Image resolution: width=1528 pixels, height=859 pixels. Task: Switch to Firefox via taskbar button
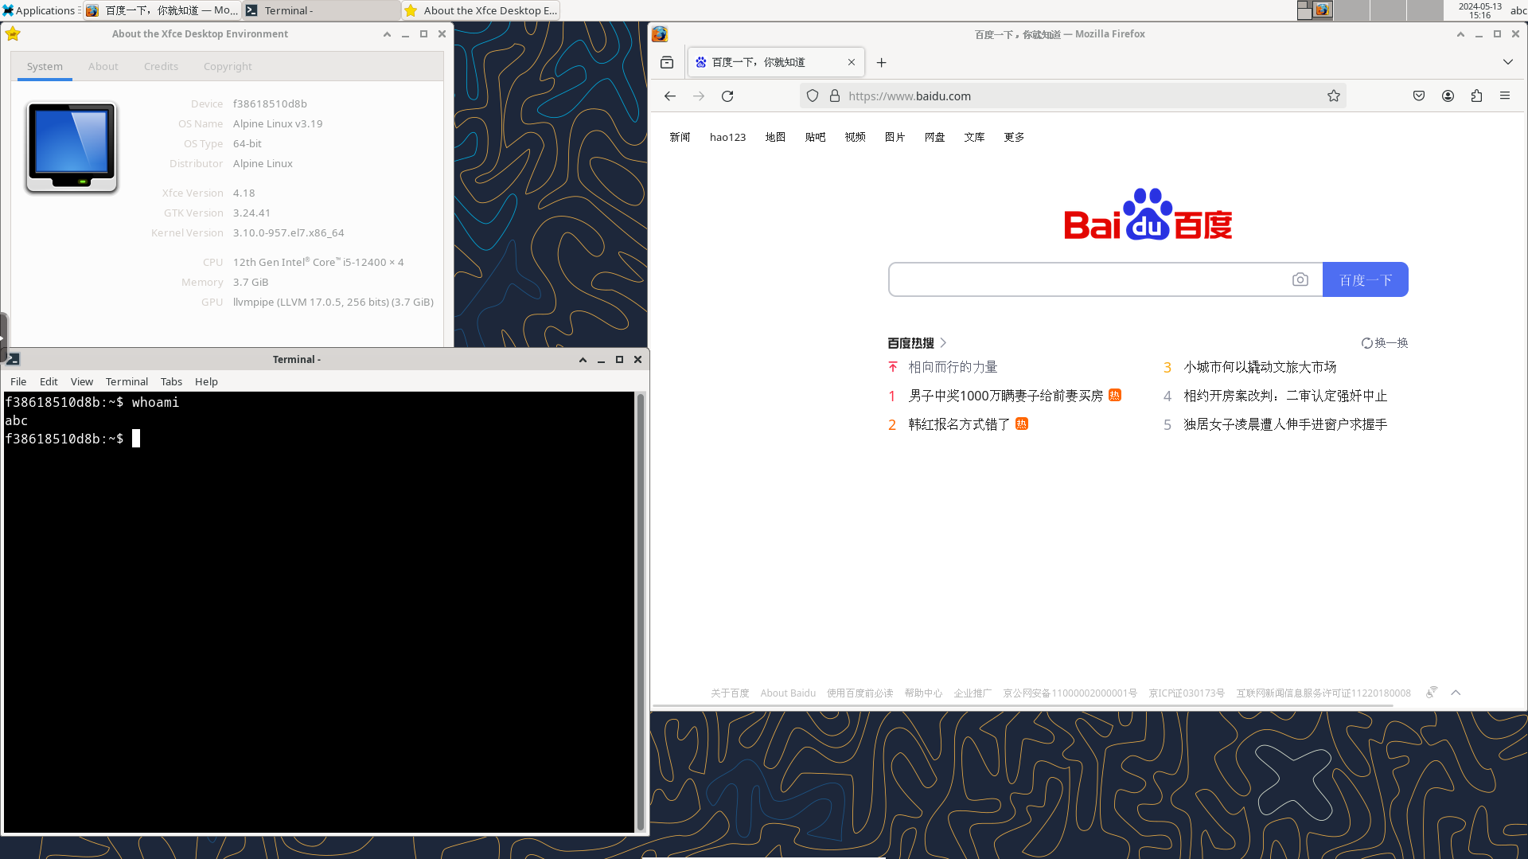(162, 10)
